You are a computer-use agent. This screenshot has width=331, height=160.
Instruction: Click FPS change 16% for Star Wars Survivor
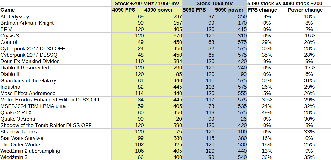coord(267,138)
